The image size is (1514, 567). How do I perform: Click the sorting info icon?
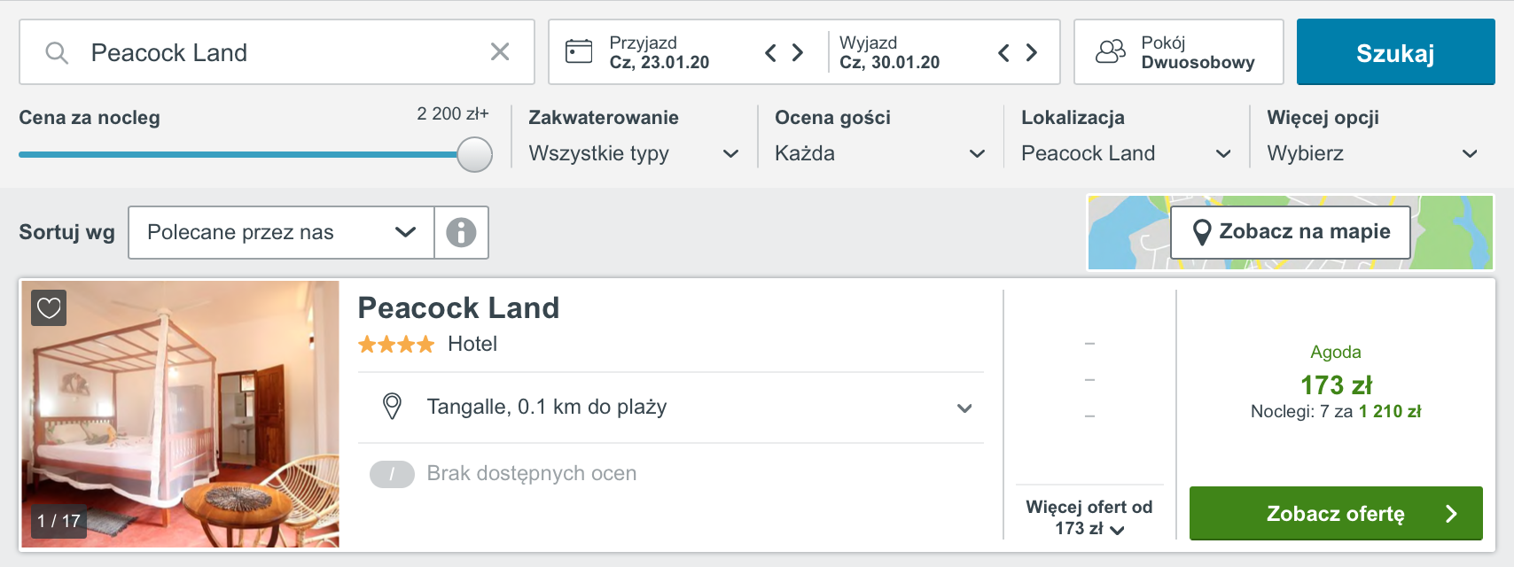click(461, 232)
